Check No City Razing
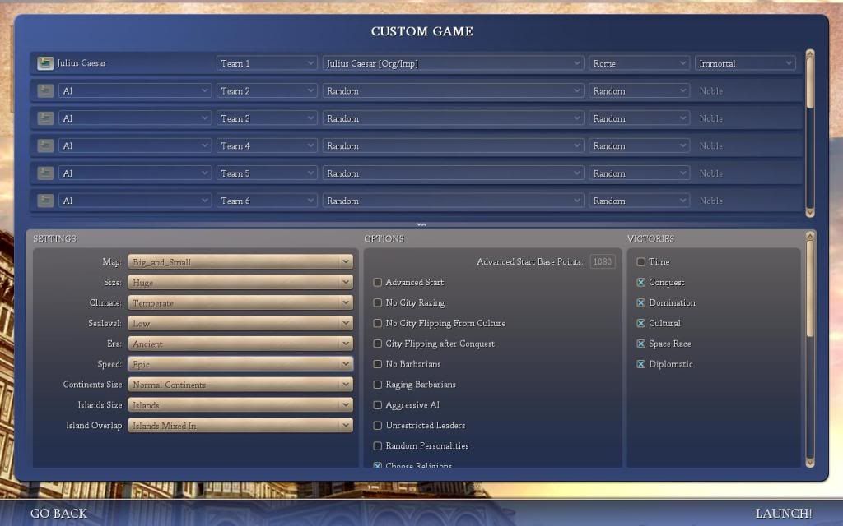The image size is (843, 526). (x=377, y=302)
